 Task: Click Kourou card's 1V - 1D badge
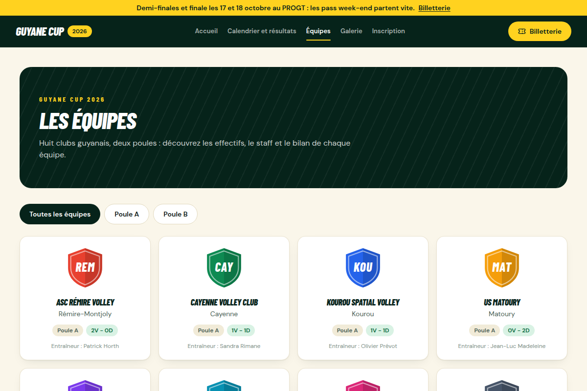pos(380,330)
